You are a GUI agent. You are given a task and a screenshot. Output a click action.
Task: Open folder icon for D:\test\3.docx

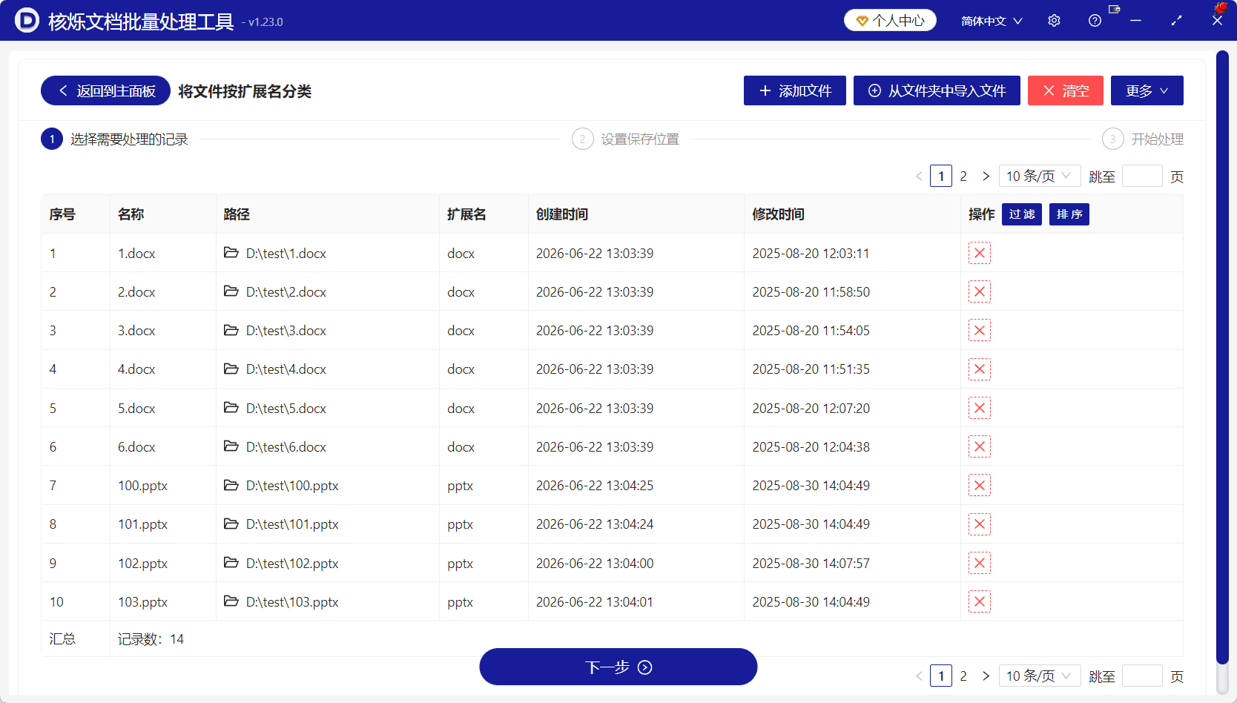pos(231,330)
